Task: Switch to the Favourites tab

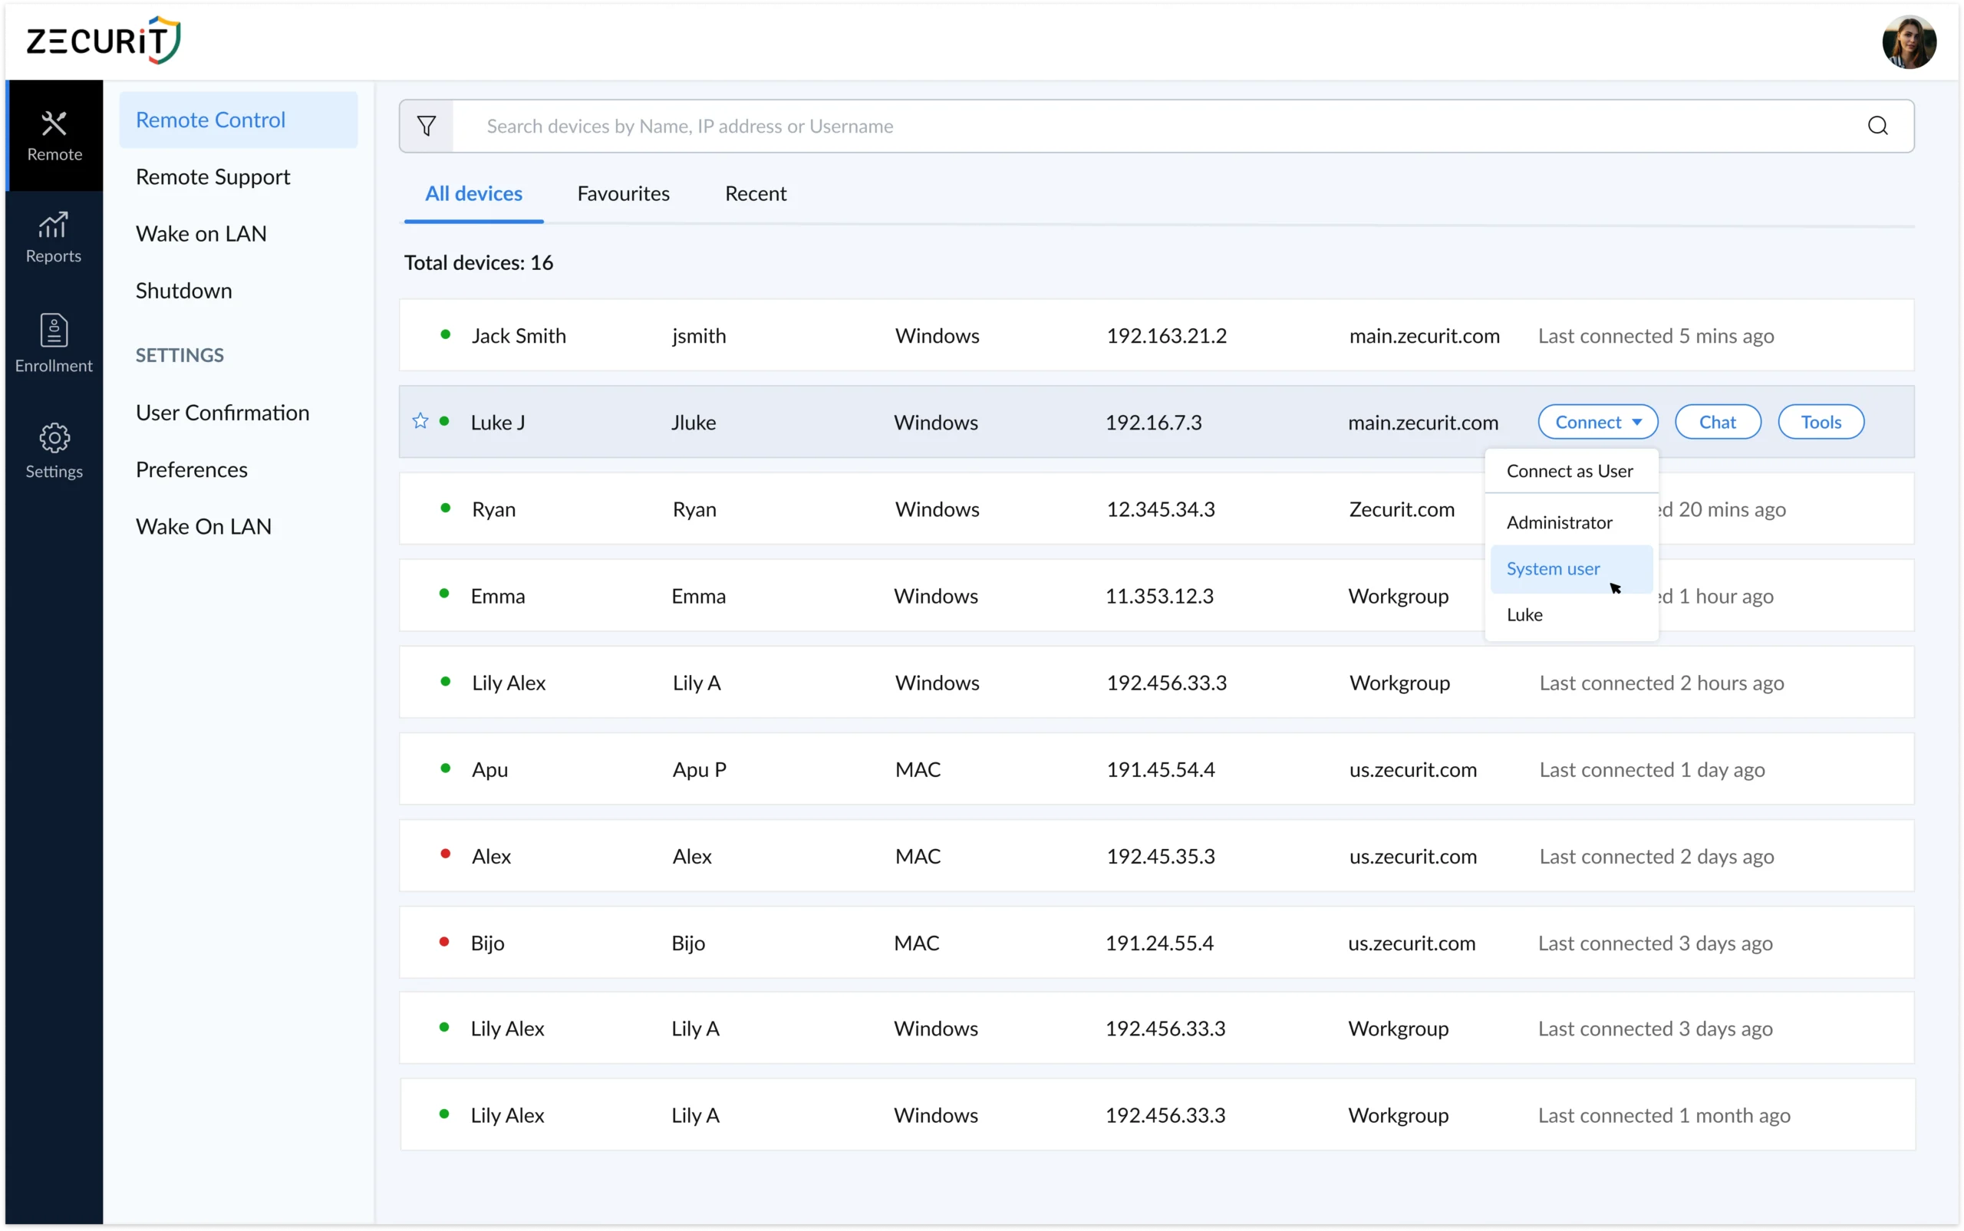Action: 623,193
